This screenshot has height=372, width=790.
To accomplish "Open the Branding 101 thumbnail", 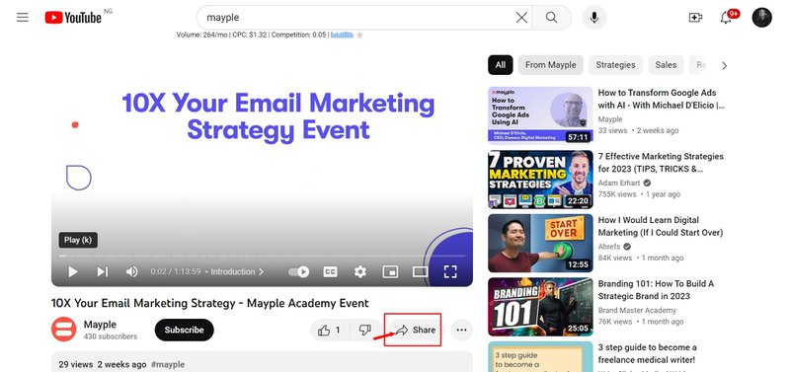I will [540, 307].
